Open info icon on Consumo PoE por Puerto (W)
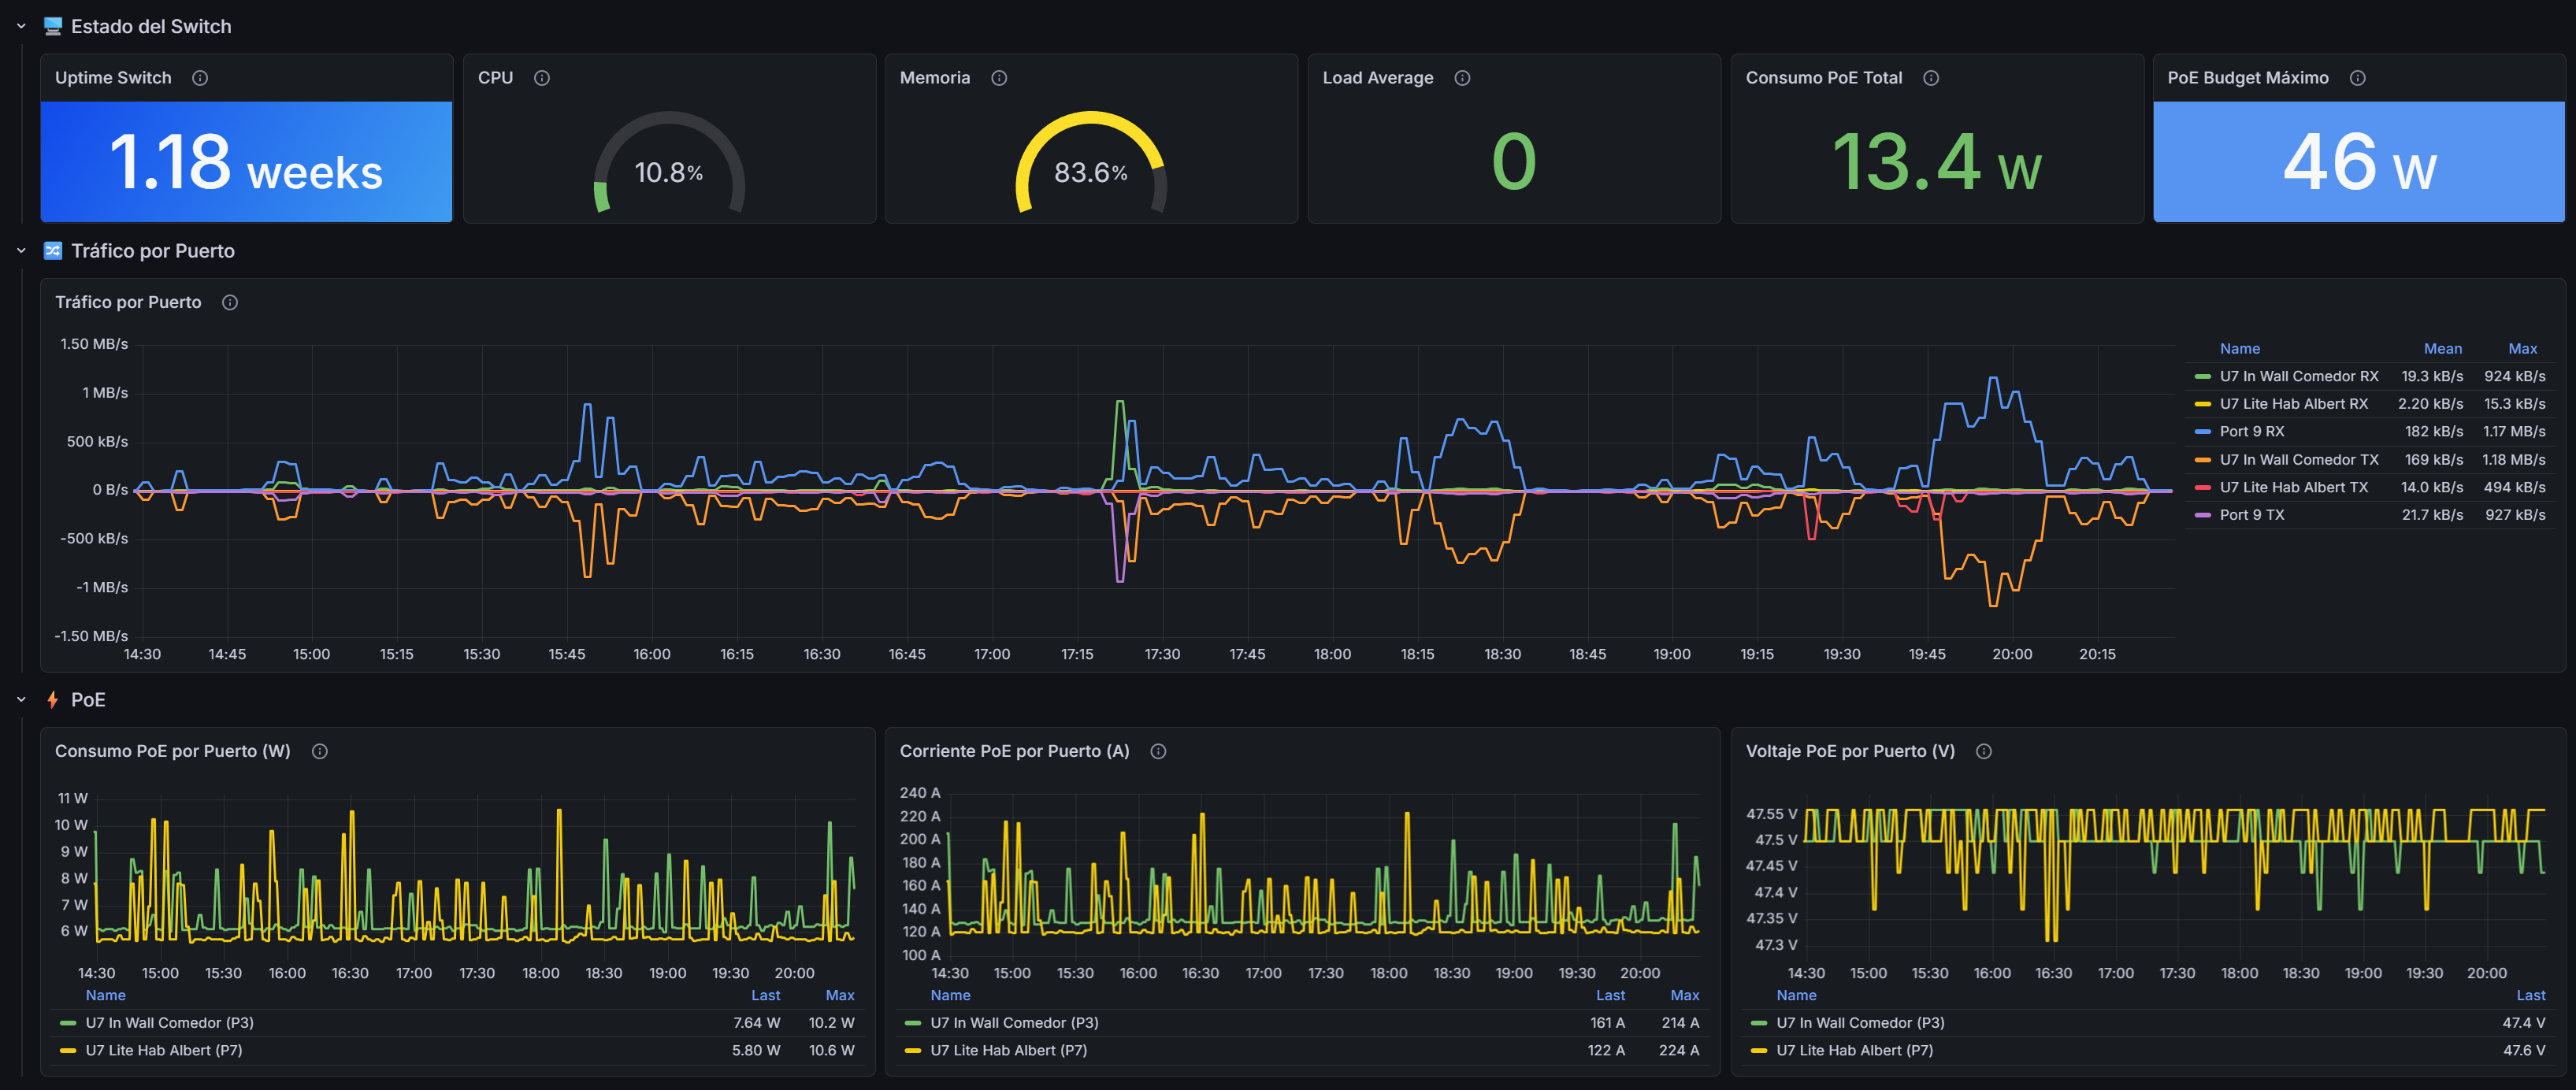 click(x=320, y=752)
